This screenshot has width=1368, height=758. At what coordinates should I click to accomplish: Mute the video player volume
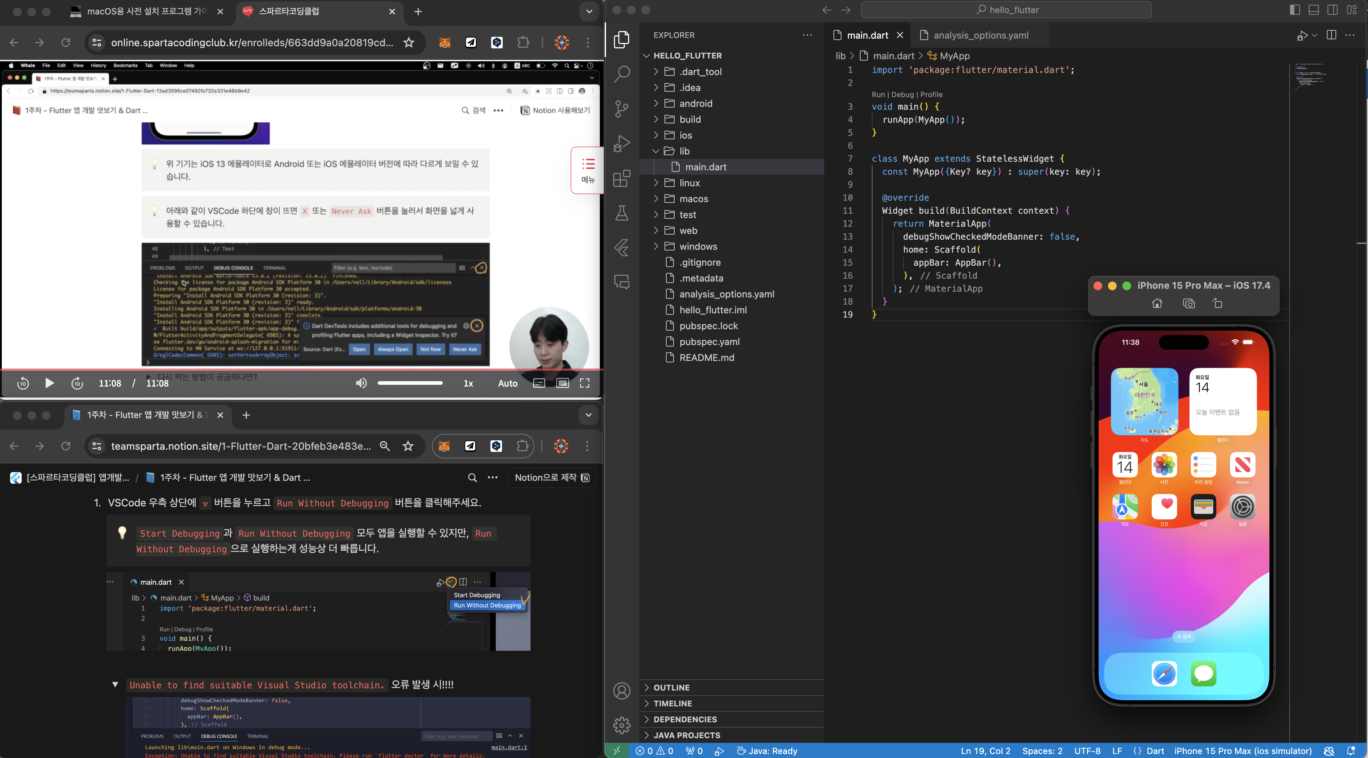[x=361, y=383]
